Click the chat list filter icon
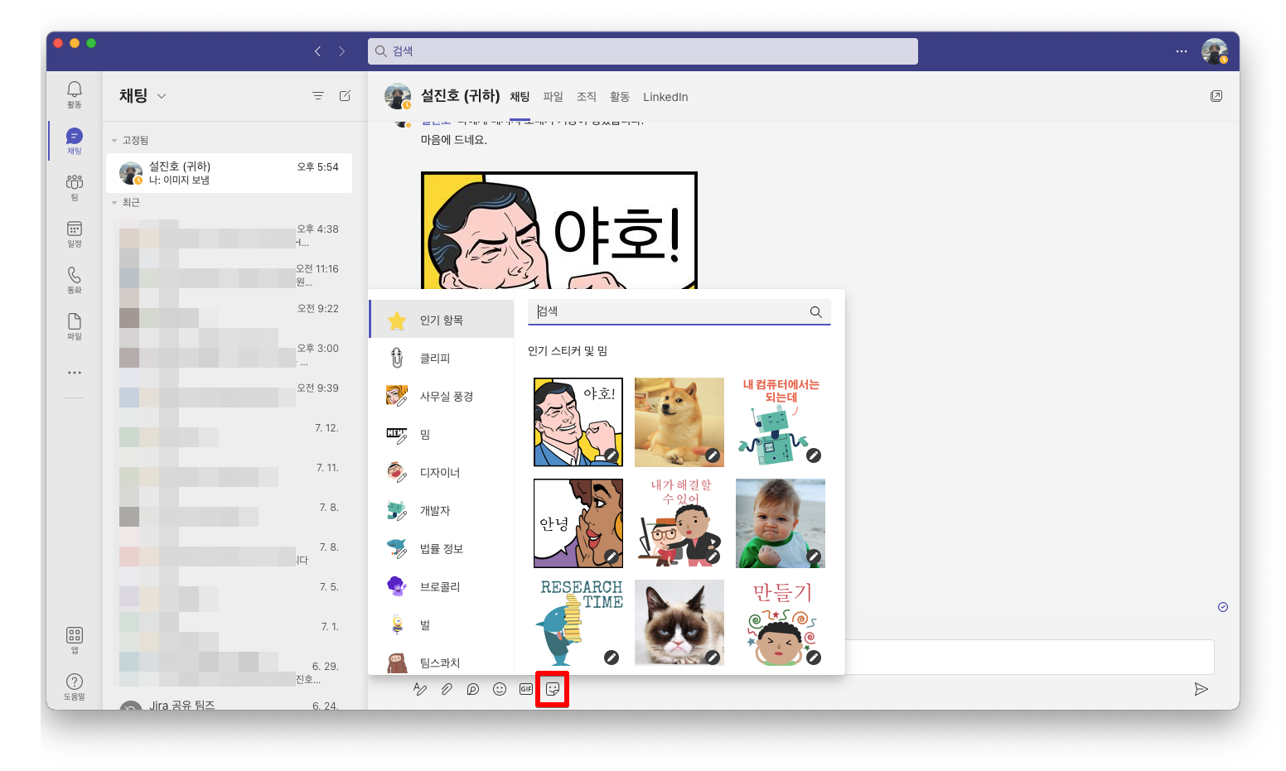1286x771 pixels. coord(318,96)
